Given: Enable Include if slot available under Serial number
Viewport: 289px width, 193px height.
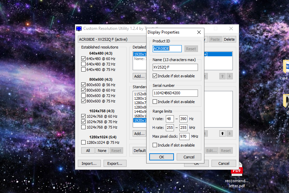Looking at the screenshot, I should point(155,102).
